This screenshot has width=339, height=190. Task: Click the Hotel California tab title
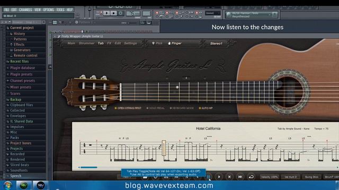(x=208, y=129)
